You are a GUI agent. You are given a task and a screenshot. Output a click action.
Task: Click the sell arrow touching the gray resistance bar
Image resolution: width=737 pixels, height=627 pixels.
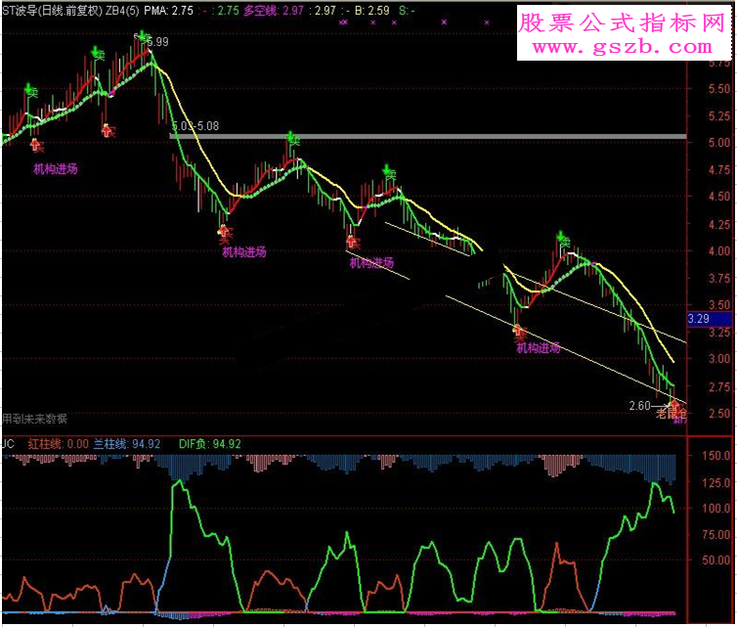pos(290,136)
